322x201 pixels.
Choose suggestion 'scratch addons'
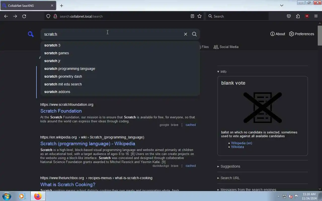coord(120,92)
